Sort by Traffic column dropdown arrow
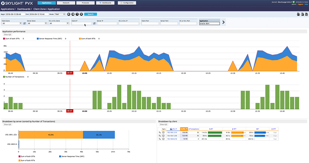The image size is (309, 163). click(x=187, y=129)
